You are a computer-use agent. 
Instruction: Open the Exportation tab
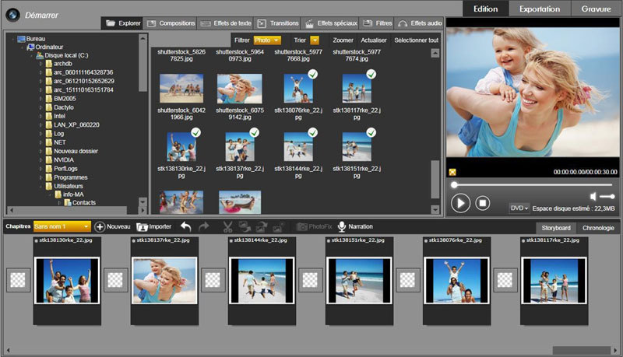click(540, 9)
